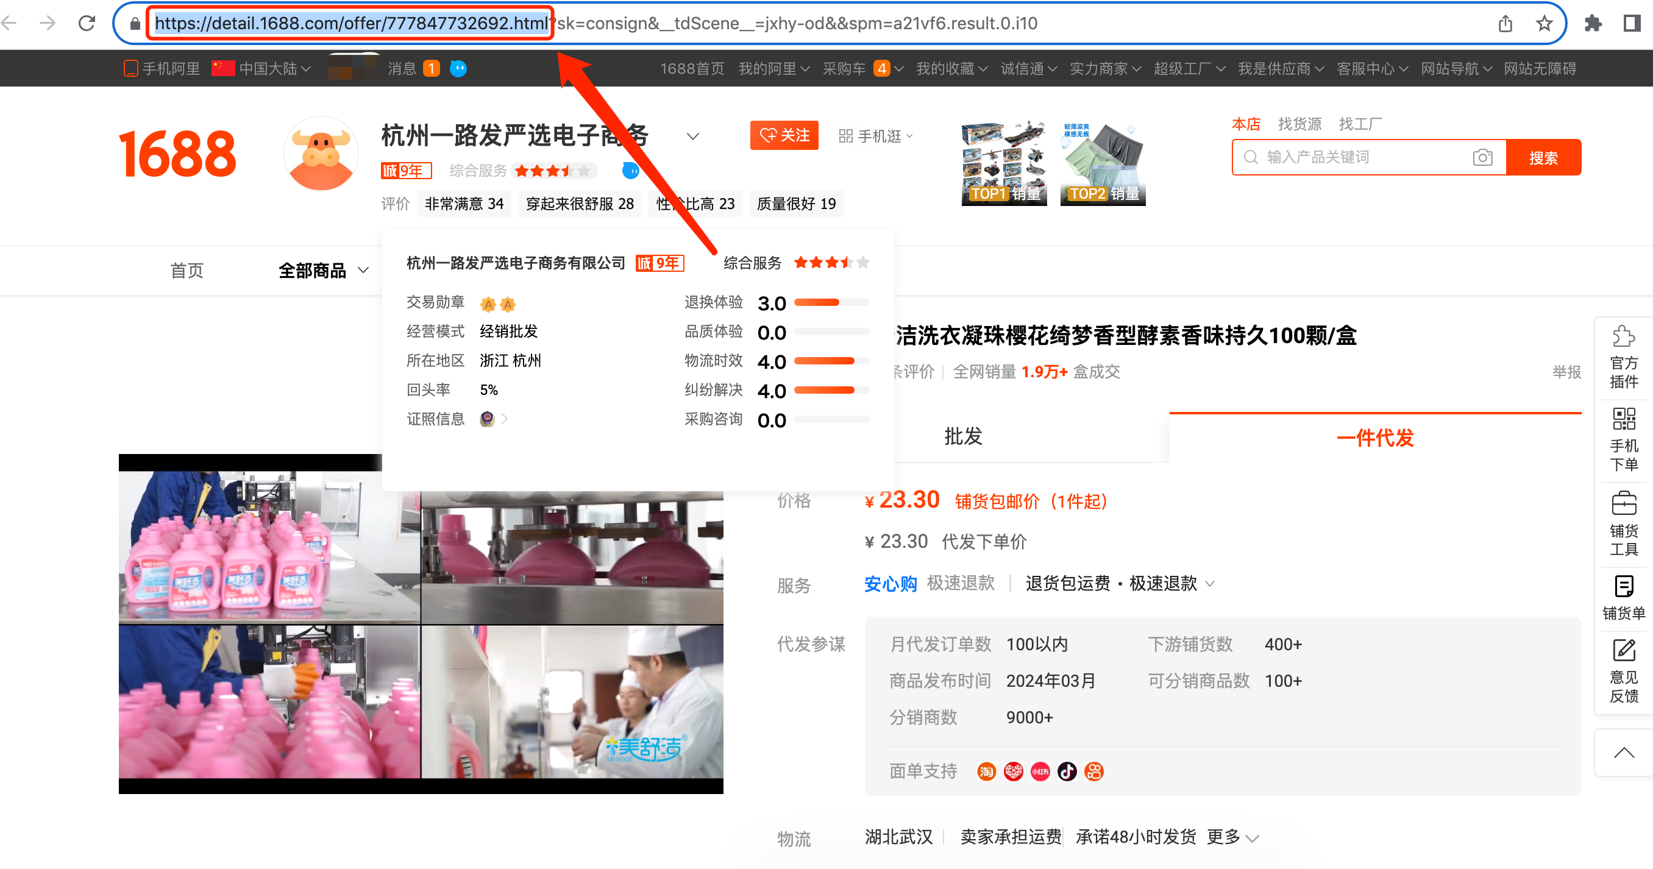Screen dimensions: 1653x869
Task: Select the 找货源 search tab
Action: click(1299, 124)
